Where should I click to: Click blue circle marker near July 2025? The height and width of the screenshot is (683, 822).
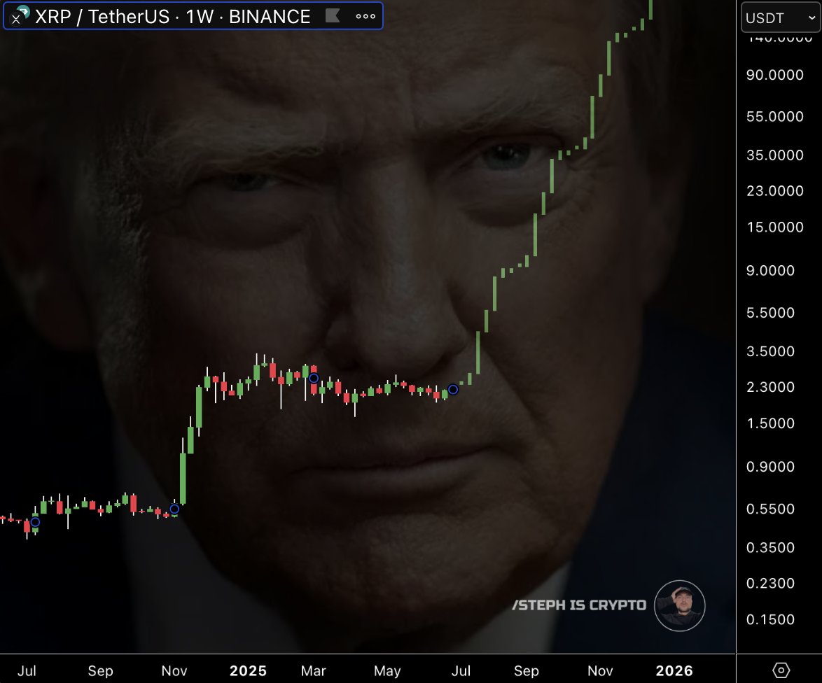453,389
